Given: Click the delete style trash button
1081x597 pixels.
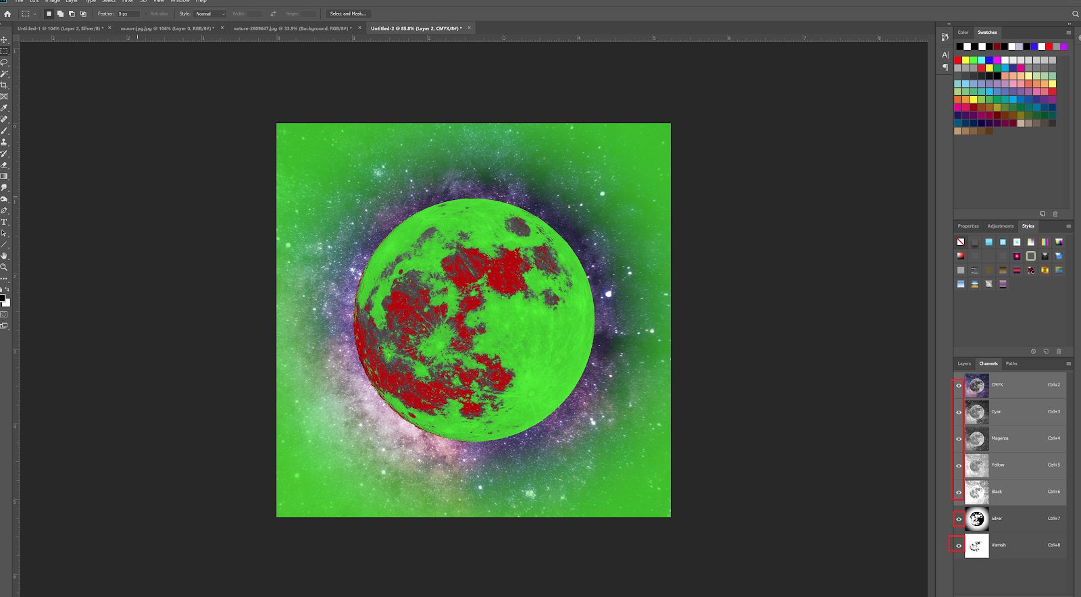Looking at the screenshot, I should click(x=1059, y=351).
